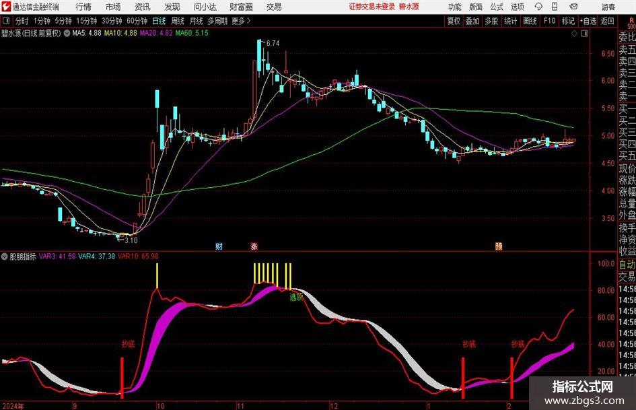Click the red 涨 marker on the chart
This screenshot has width=636, height=410.
click(x=254, y=246)
